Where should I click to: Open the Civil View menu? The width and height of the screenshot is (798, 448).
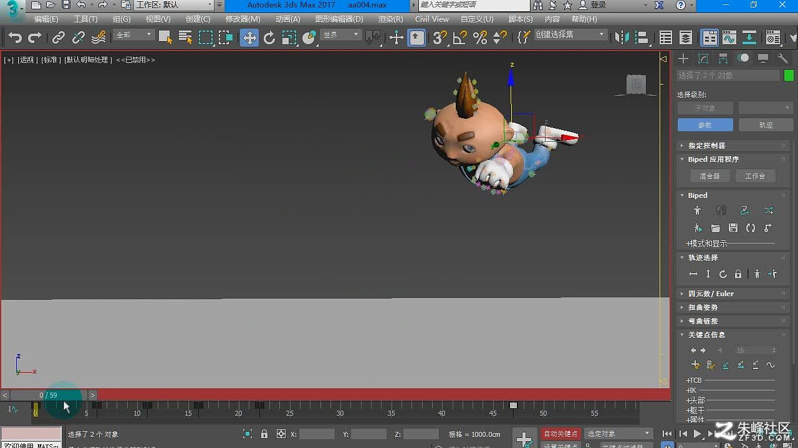pyautogui.click(x=432, y=19)
